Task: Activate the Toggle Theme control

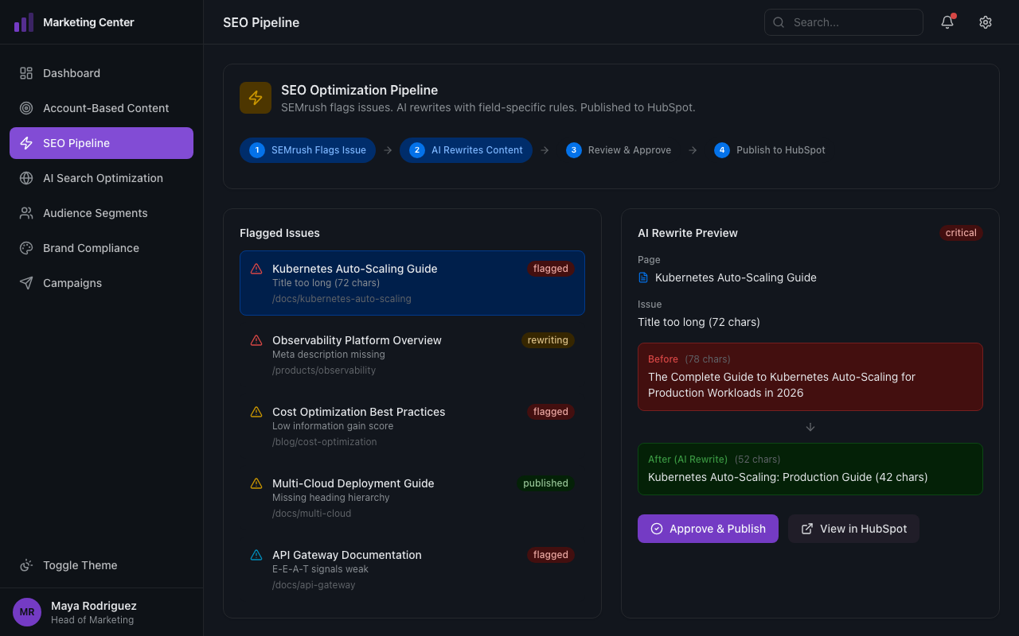Action: tap(80, 565)
